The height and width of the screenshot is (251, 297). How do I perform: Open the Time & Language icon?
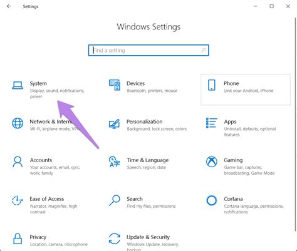pyautogui.click(x=115, y=161)
